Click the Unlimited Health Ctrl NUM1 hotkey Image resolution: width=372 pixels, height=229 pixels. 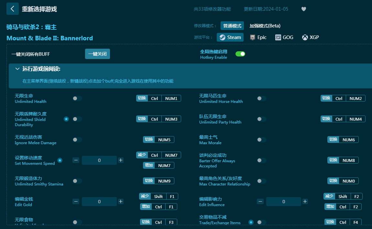[159, 98]
